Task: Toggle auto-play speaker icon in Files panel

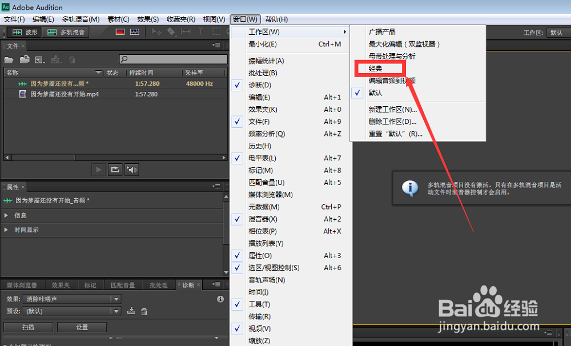Action: pos(132,170)
